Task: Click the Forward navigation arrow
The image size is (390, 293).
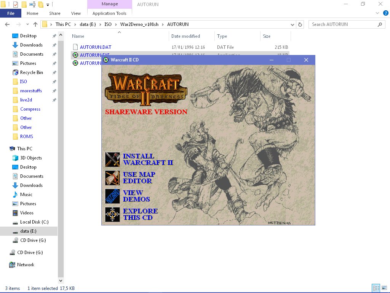Action: 18,24
